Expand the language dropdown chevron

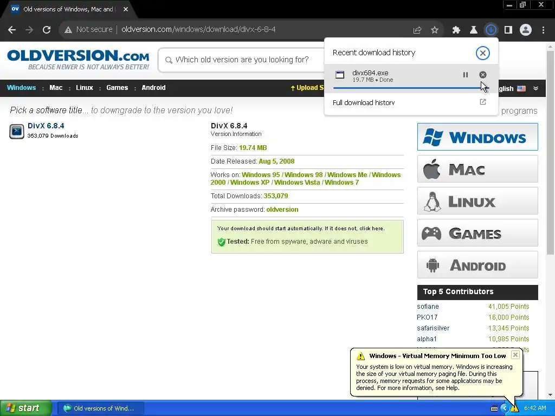(x=536, y=88)
